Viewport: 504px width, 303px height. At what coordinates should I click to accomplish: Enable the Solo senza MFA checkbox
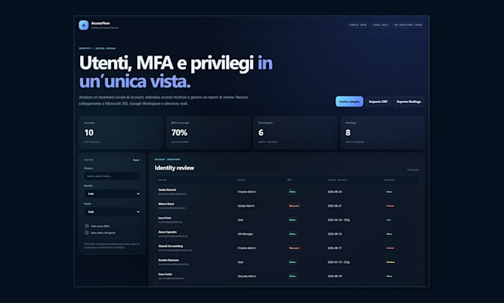[87, 226]
